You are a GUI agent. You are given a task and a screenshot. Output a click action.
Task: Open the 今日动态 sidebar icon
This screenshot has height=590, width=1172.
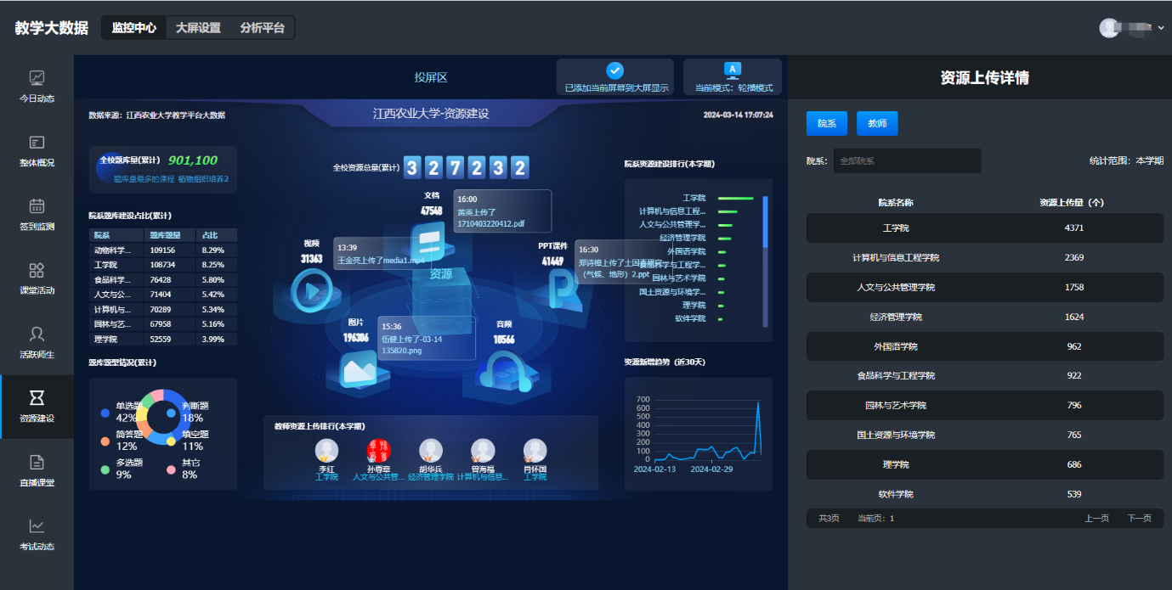[x=37, y=78]
